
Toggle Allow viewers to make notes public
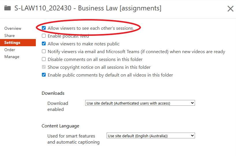(x=44, y=44)
